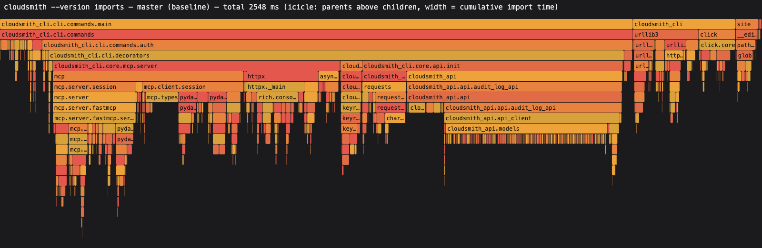The image size is (762, 248).
Task: Select the cloudsmith_cli.cli.decorators bar
Action: pos(336,56)
